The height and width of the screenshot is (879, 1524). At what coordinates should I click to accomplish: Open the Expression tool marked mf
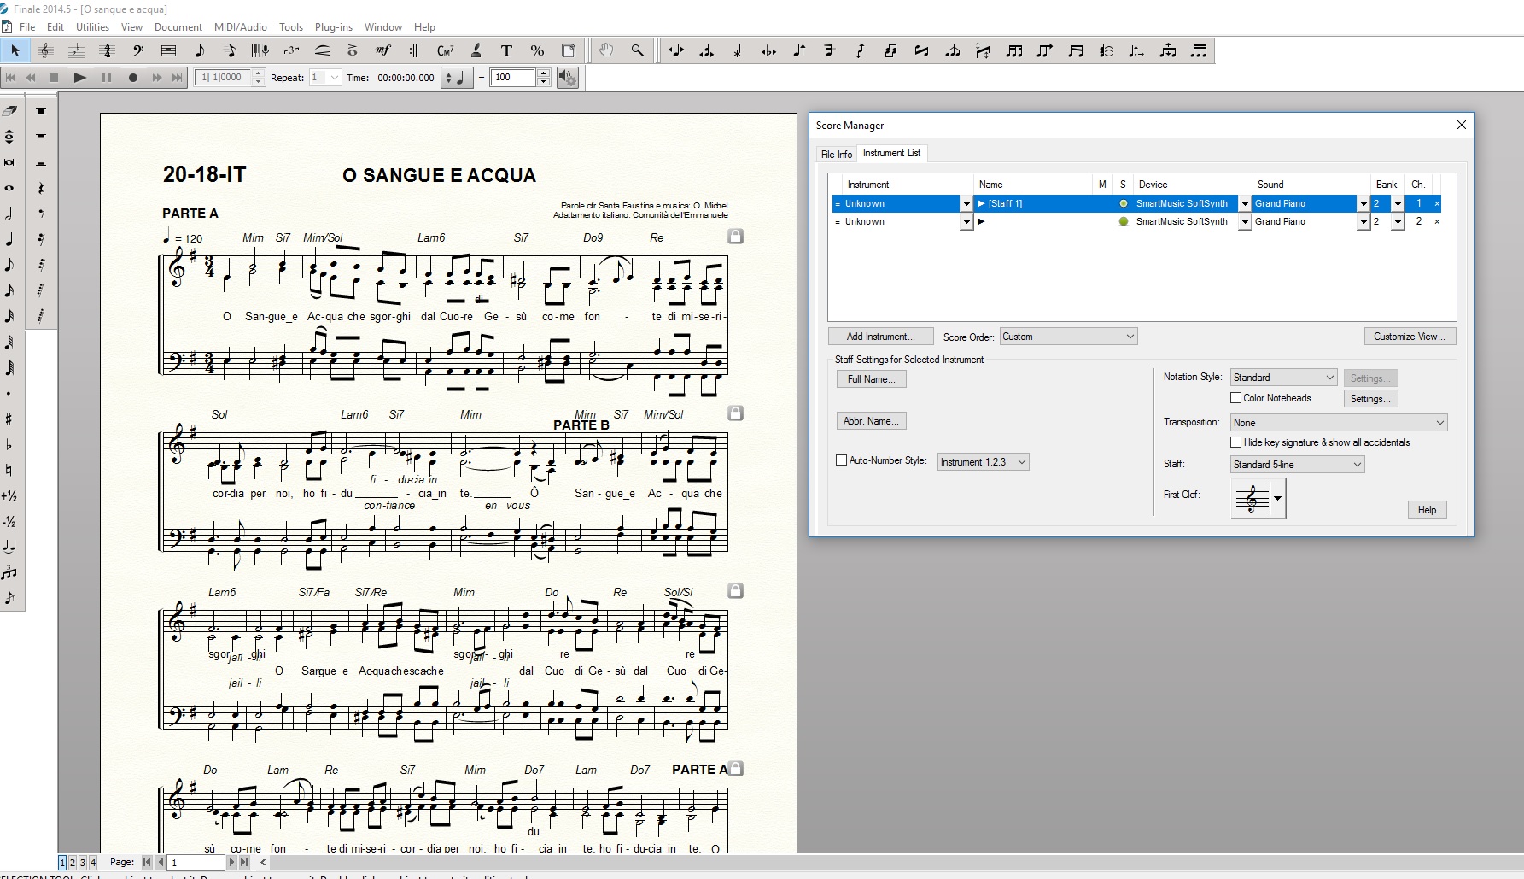click(382, 50)
